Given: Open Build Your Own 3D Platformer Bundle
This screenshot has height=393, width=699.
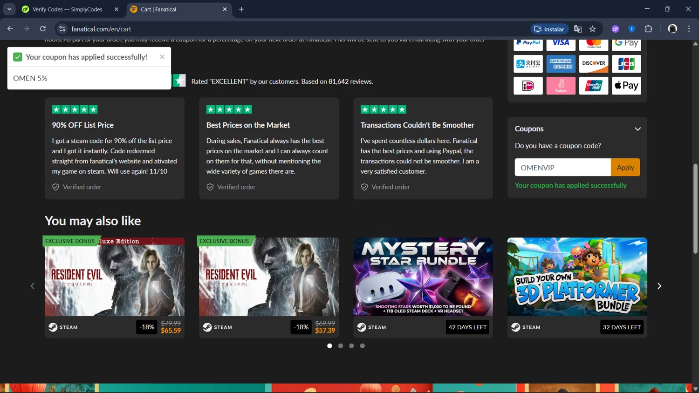Looking at the screenshot, I should (577, 287).
